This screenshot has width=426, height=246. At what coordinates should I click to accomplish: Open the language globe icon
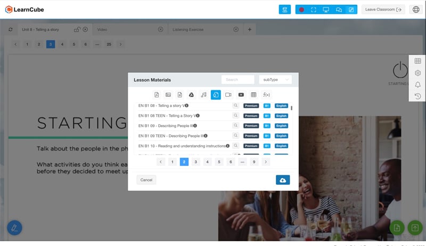pyautogui.click(x=416, y=10)
